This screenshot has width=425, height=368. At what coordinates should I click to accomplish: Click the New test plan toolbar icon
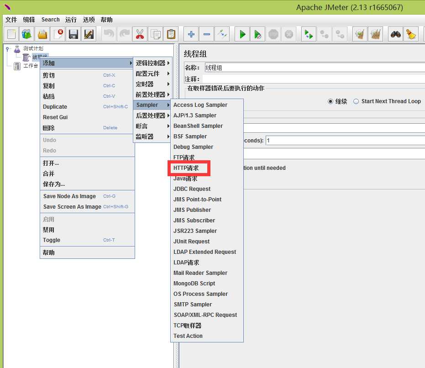pyautogui.click(x=11, y=34)
